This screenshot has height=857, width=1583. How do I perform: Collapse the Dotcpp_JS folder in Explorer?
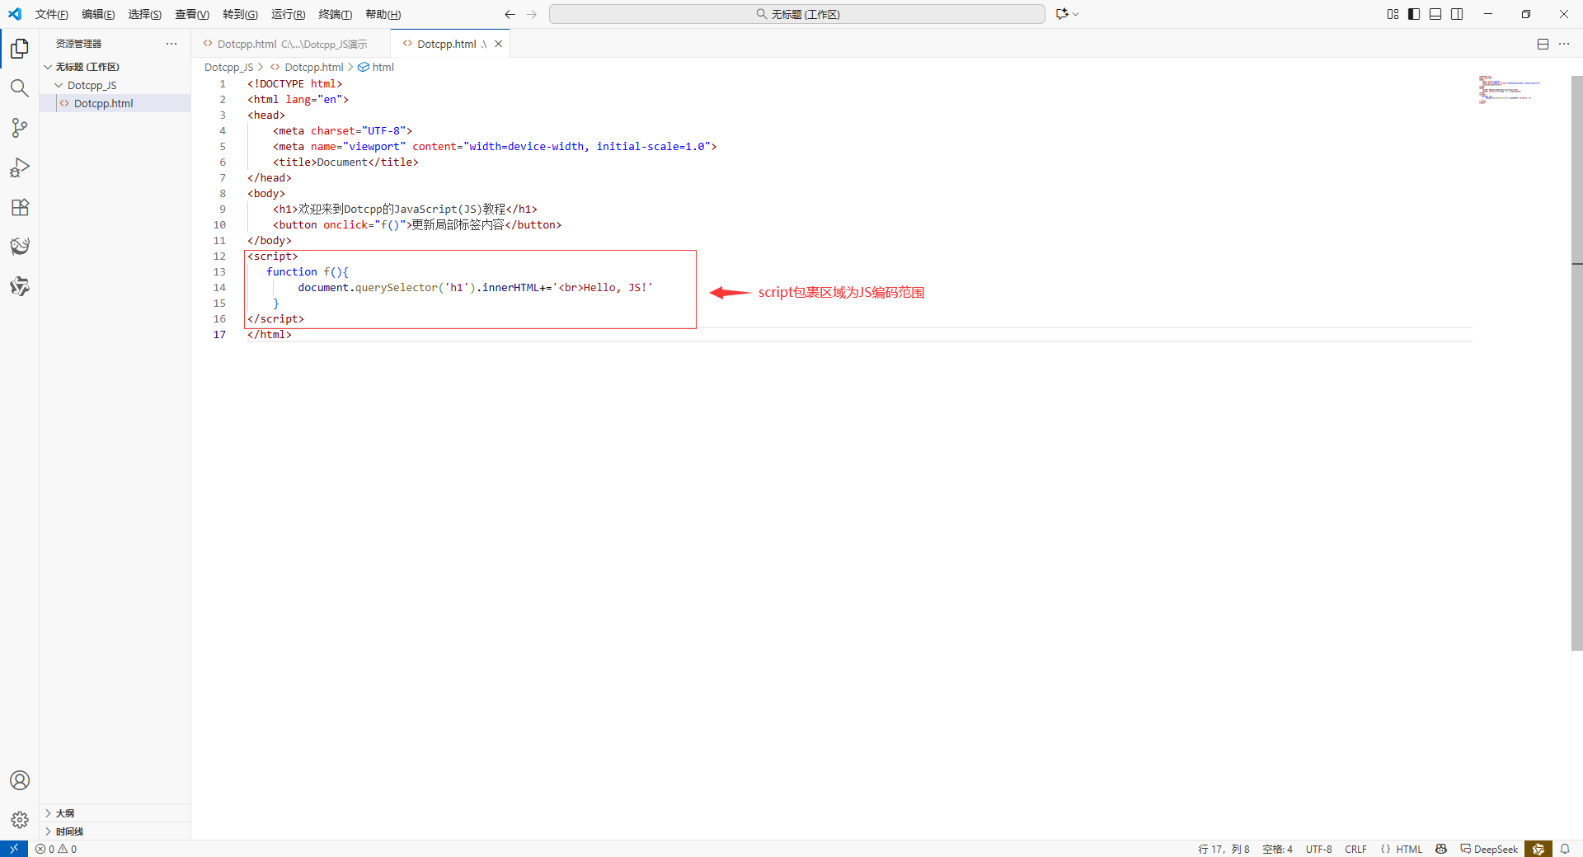click(x=58, y=85)
